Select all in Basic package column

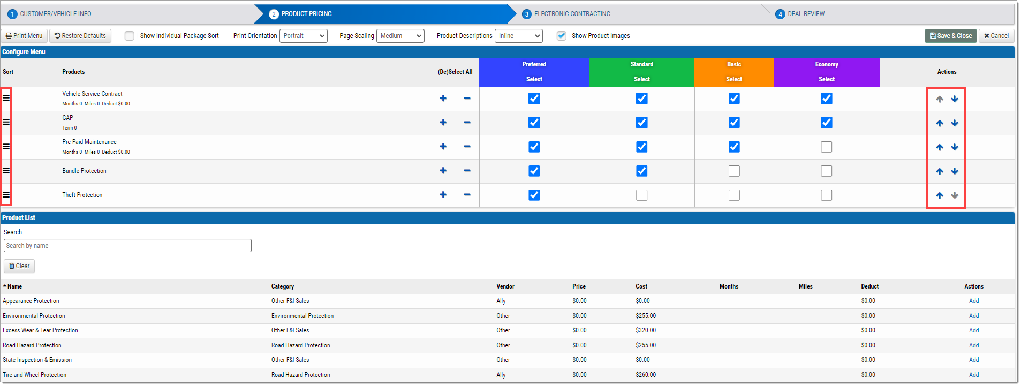point(734,79)
